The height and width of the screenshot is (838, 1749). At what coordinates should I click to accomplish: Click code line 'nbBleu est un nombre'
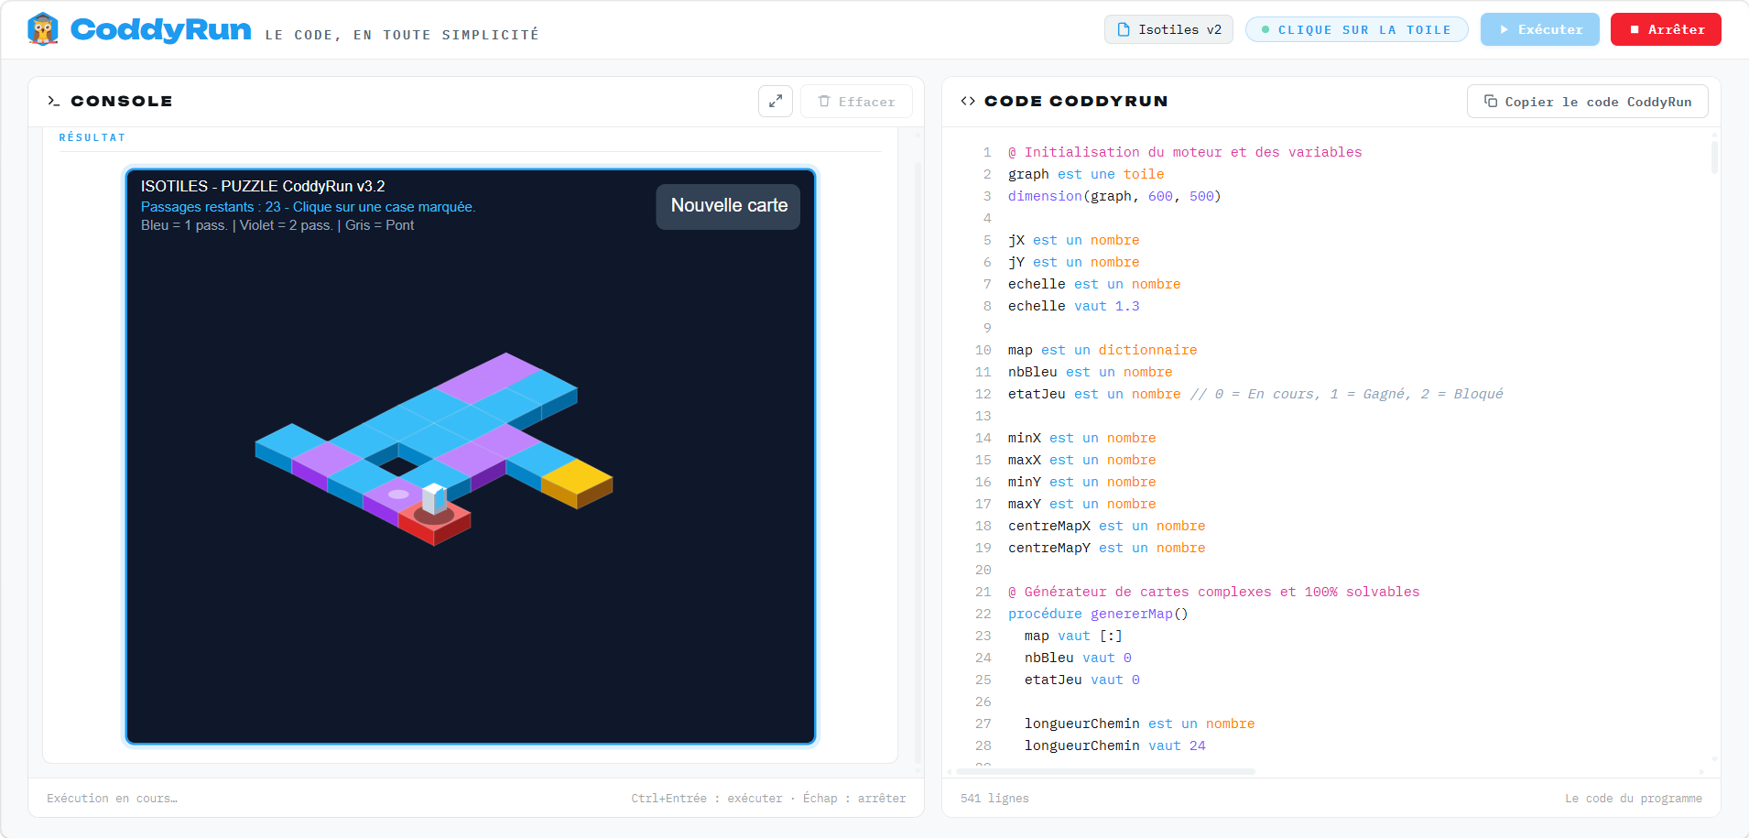[x=1090, y=372]
